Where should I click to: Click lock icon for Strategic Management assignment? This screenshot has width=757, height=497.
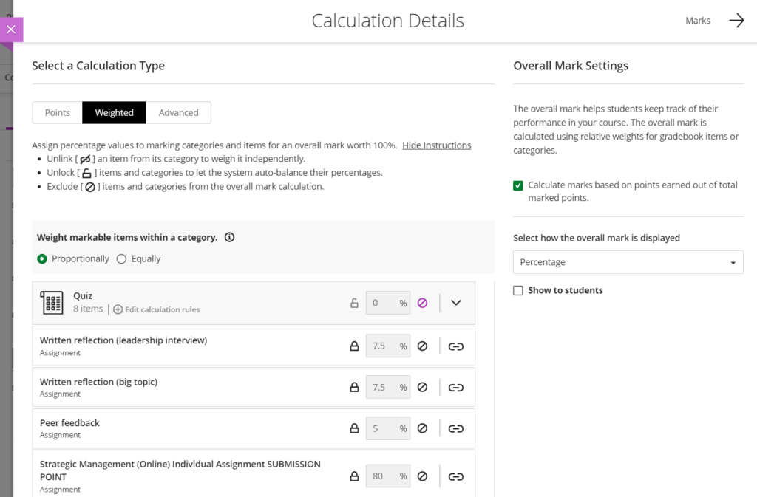tap(354, 476)
